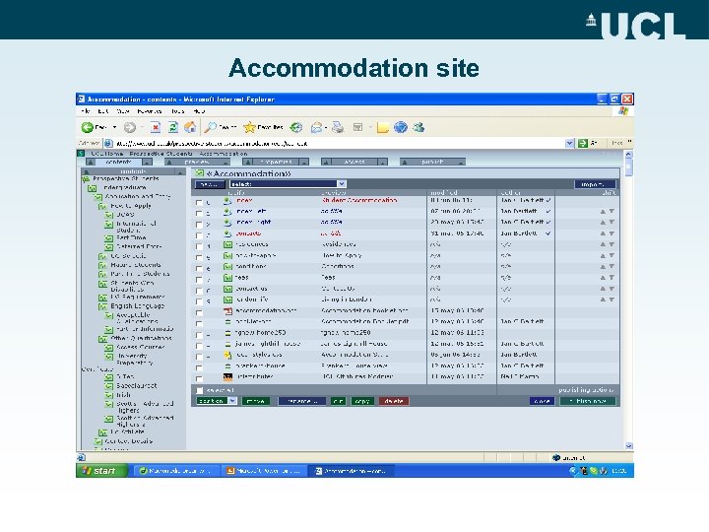Viewport: 709px width, 532px height.
Task: Open the Mail button dropdown arrow
Action: (326, 128)
